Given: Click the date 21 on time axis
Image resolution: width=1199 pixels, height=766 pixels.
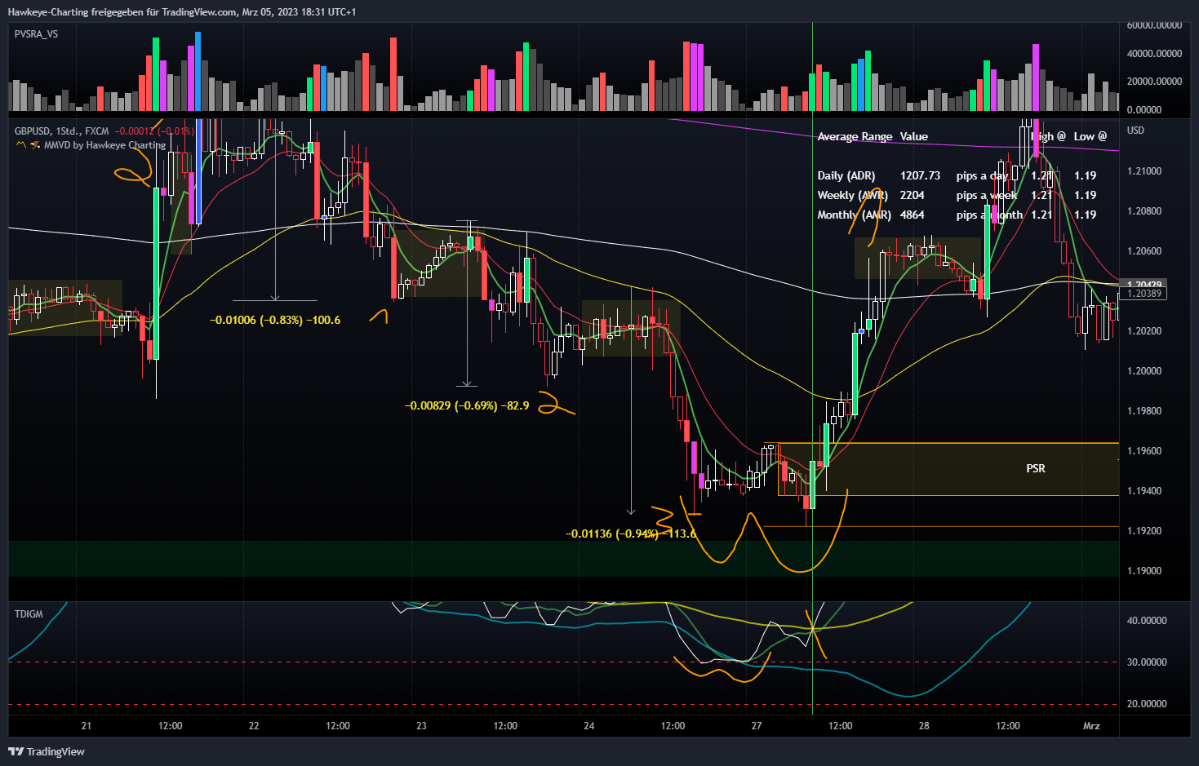Looking at the screenshot, I should (x=87, y=726).
